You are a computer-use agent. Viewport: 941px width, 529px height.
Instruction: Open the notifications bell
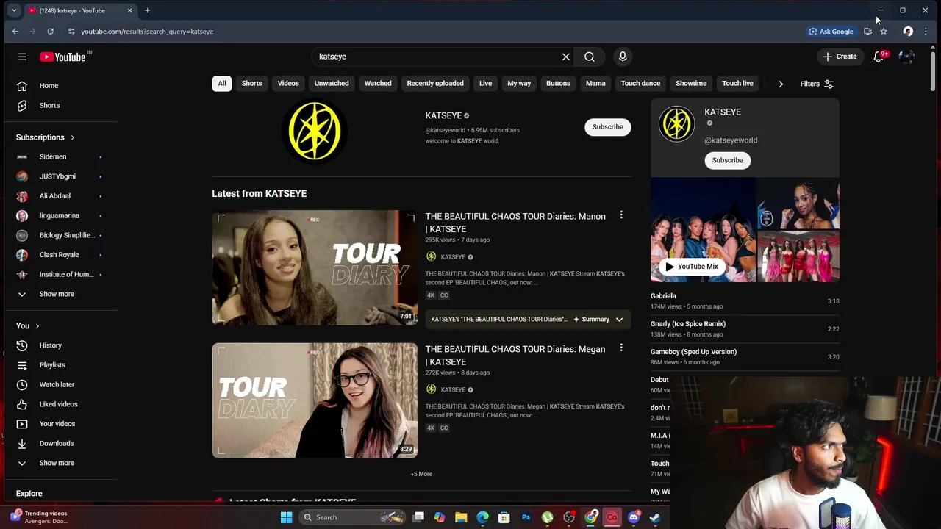coord(879,57)
